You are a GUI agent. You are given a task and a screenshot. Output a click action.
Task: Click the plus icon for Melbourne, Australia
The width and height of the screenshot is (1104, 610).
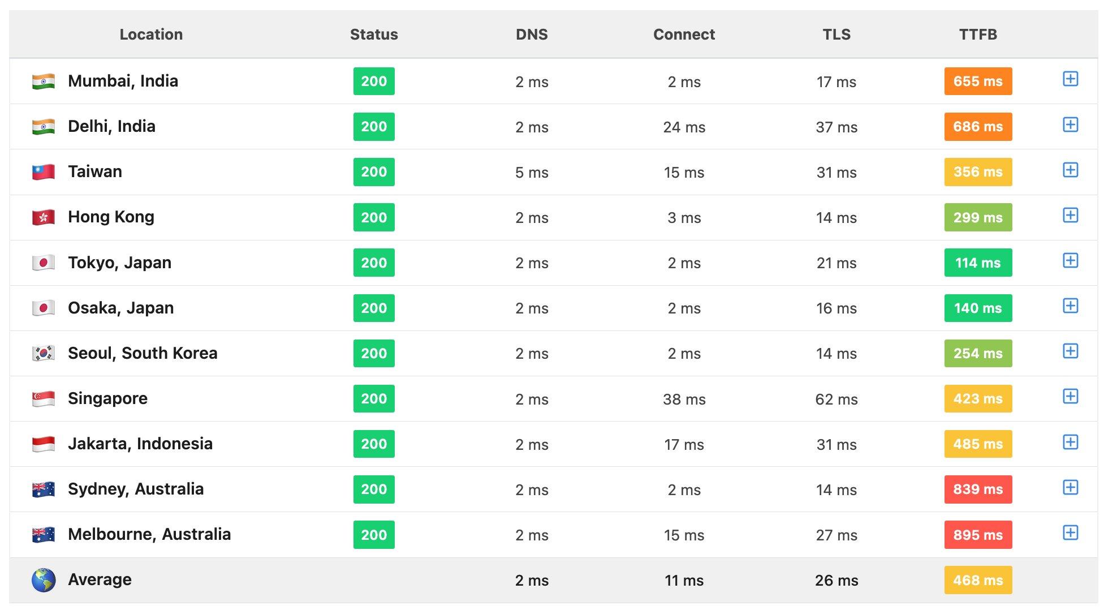pyautogui.click(x=1070, y=532)
